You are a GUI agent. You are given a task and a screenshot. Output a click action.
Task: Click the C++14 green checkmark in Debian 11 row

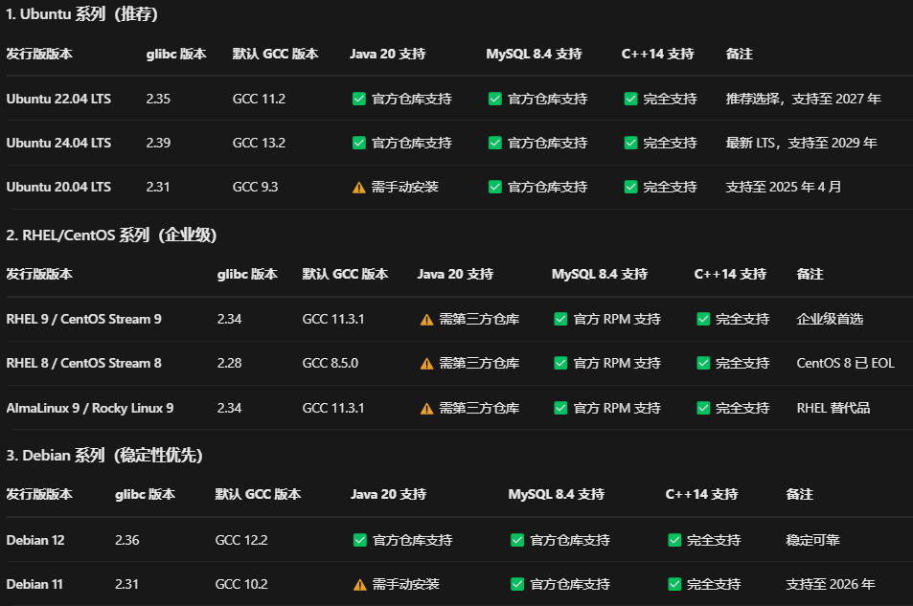(x=674, y=584)
